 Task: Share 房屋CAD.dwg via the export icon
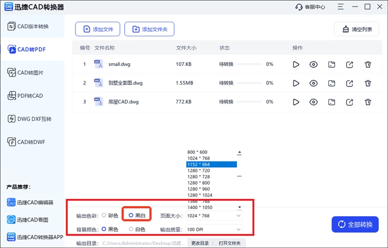coord(349,103)
